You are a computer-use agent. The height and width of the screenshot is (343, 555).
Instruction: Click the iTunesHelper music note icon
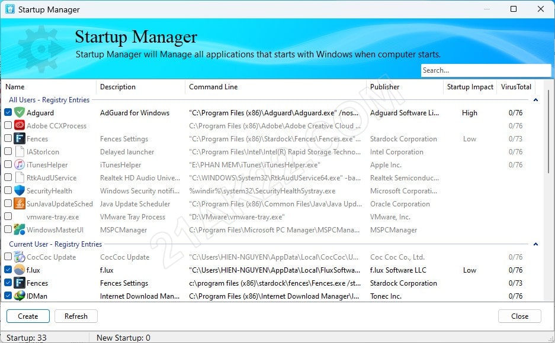coord(20,165)
